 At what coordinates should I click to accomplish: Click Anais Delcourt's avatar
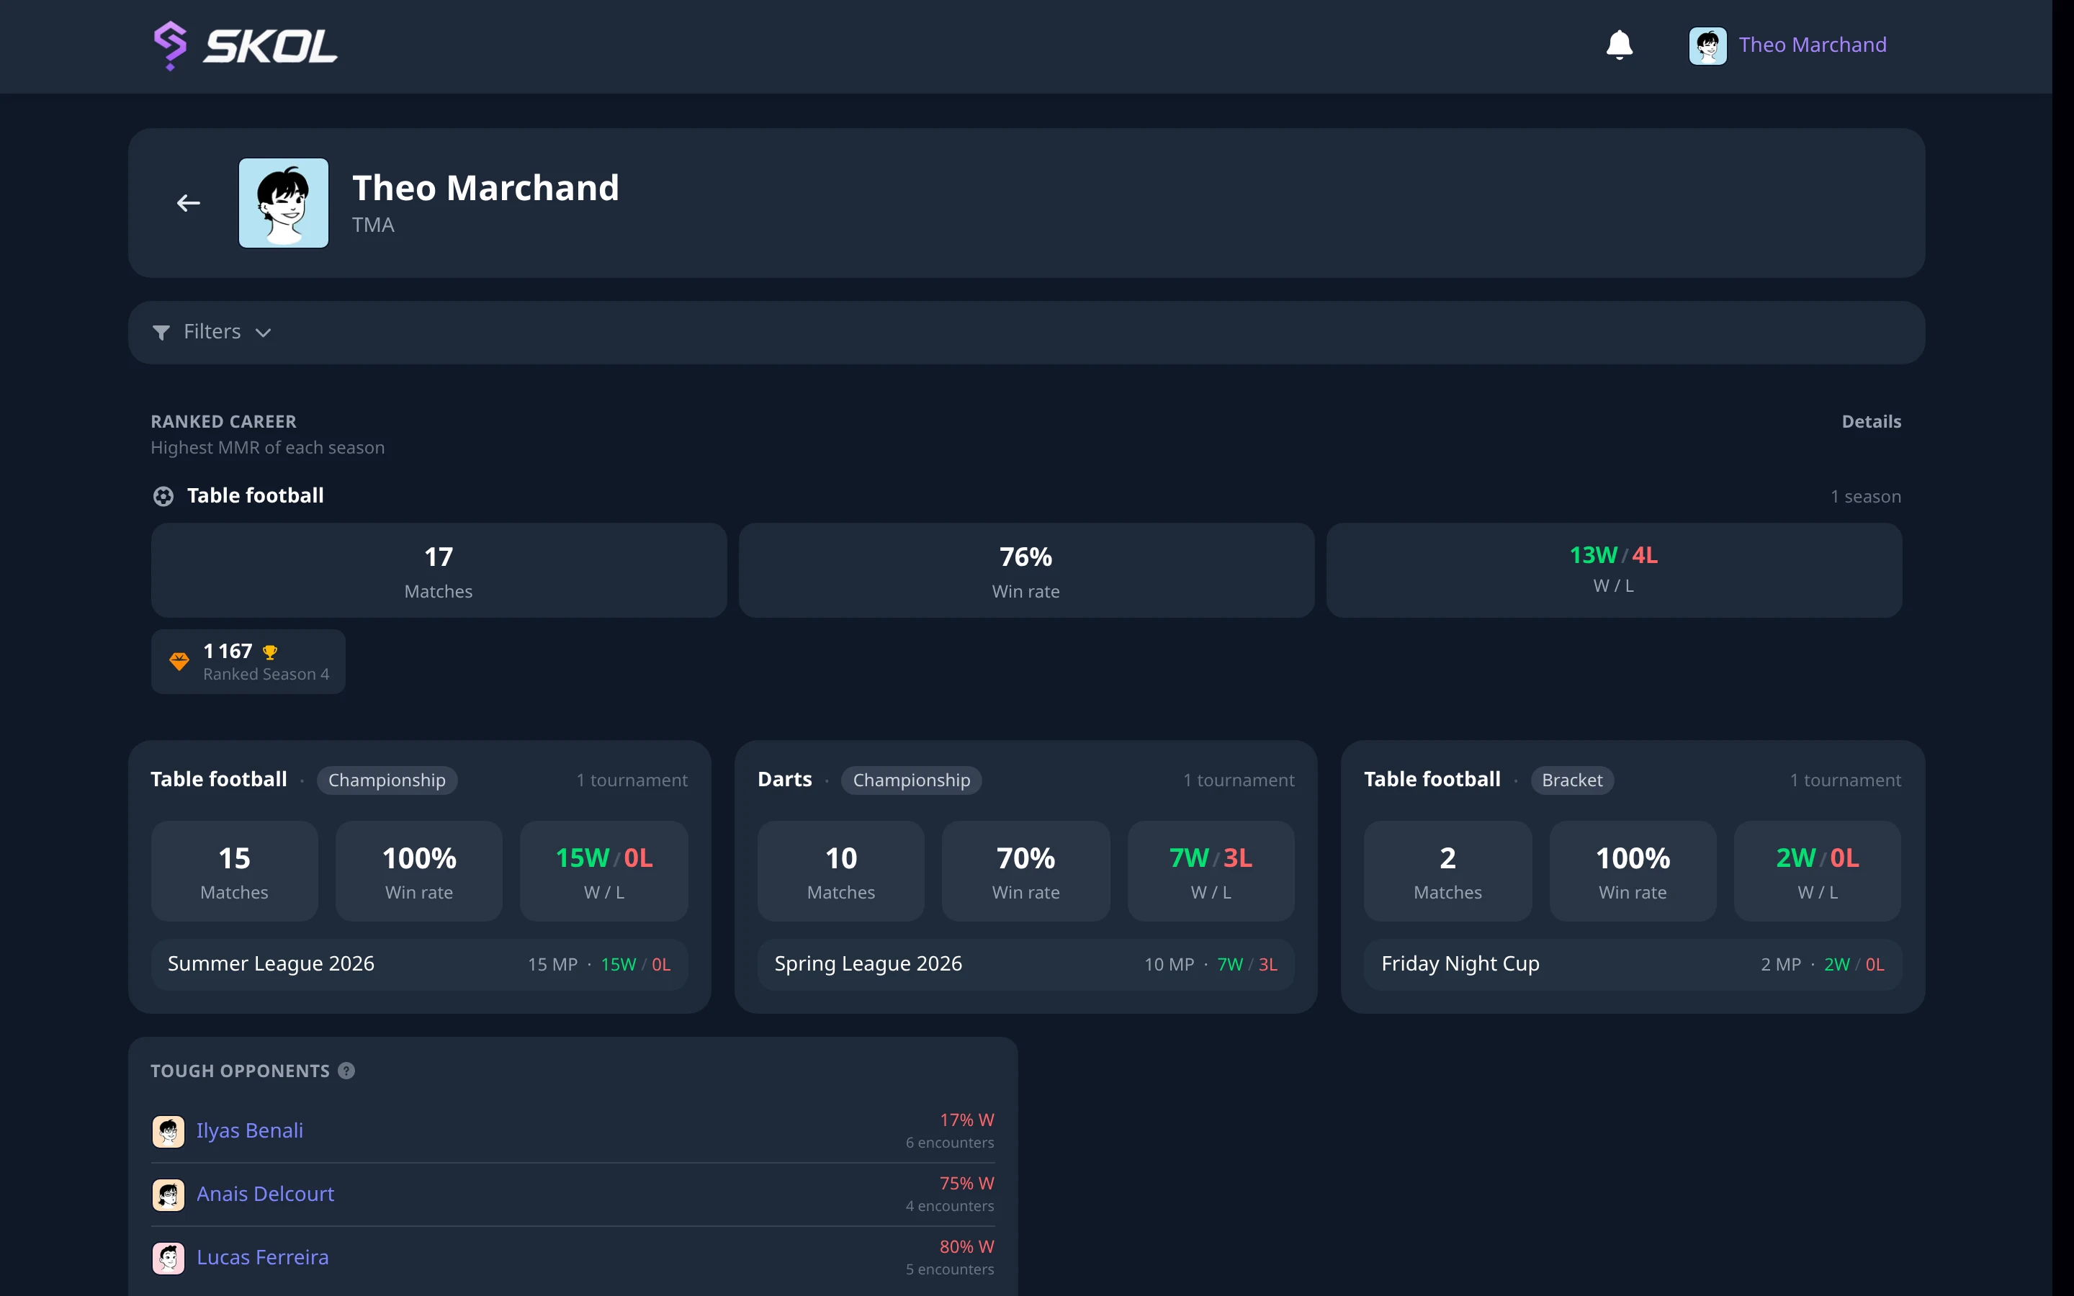click(168, 1195)
